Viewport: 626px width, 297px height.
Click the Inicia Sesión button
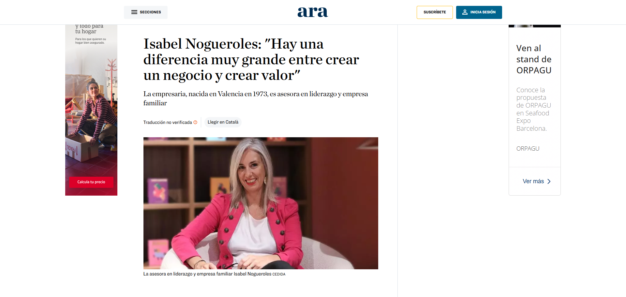(x=479, y=12)
